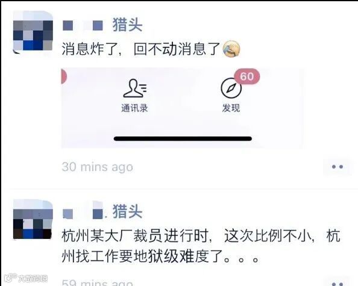Click post text 消息炸了，回不动消息了
This screenshot has height=286, width=358.
click(x=141, y=49)
